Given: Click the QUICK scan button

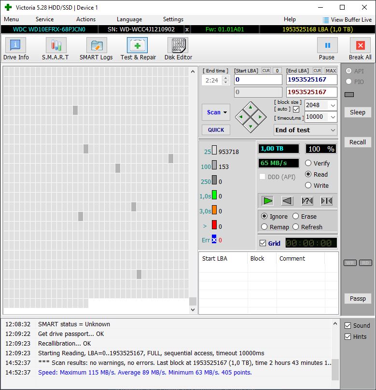Looking at the screenshot, I should pyautogui.click(x=216, y=130).
